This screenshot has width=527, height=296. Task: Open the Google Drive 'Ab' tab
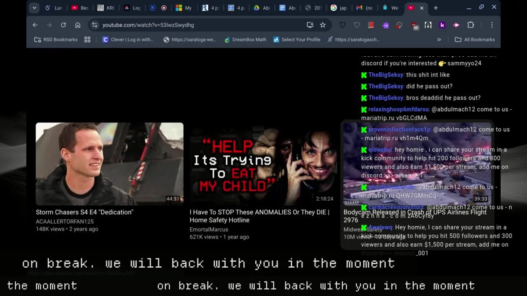[261, 8]
